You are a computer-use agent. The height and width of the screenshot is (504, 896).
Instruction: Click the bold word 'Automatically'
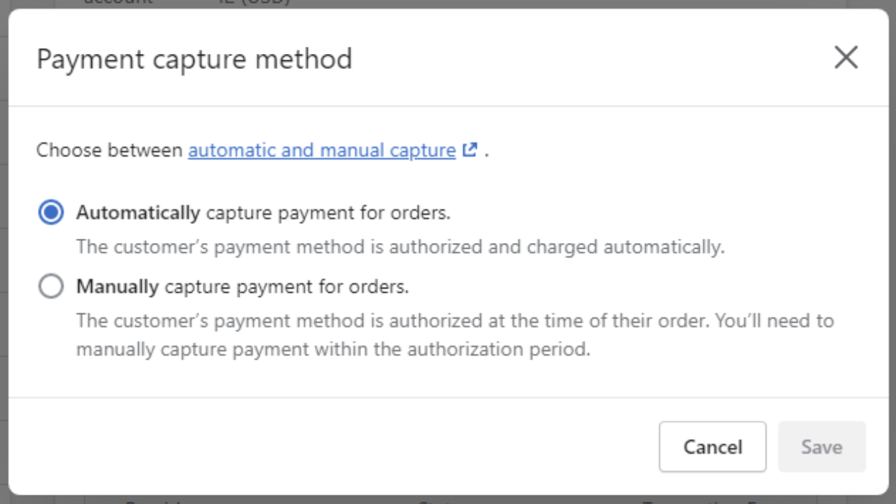click(138, 213)
